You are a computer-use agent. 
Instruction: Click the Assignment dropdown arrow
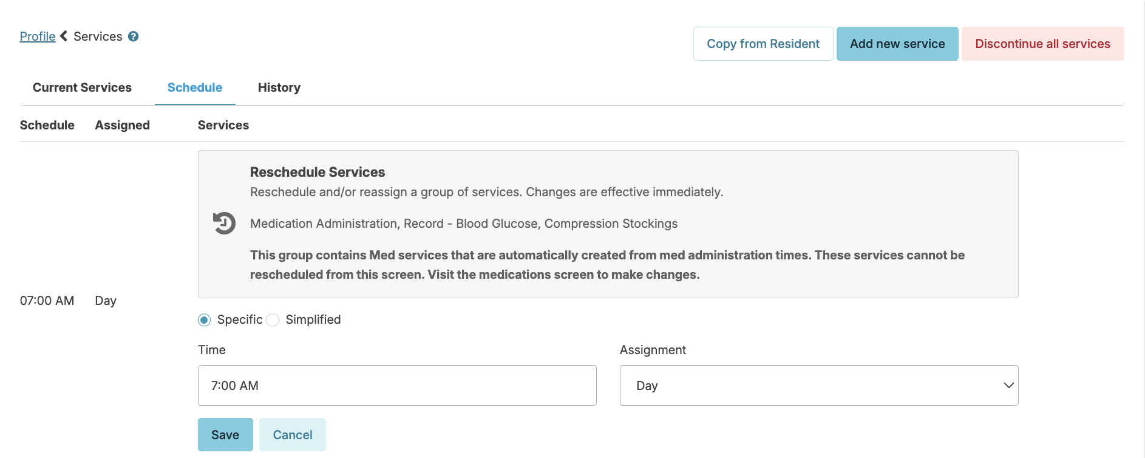tap(1008, 385)
